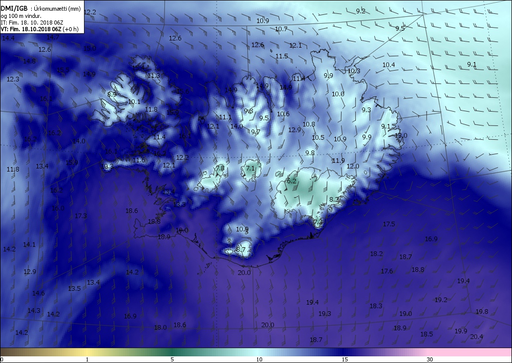Click the map value 15.5
The width and height of the screenshot is (512, 363).
pos(63,70)
